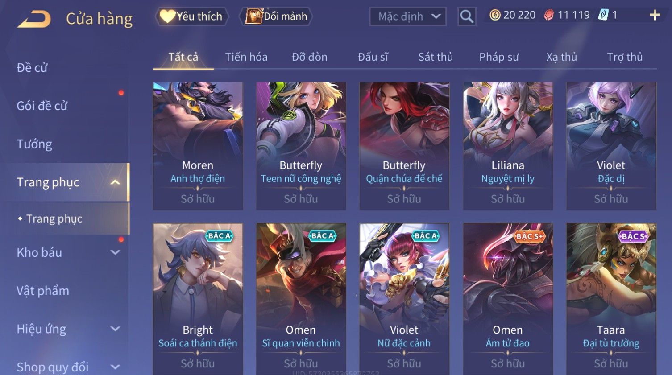
Task: Expand the Hiệu ứng sidebar menu
Action: pyautogui.click(x=115, y=329)
